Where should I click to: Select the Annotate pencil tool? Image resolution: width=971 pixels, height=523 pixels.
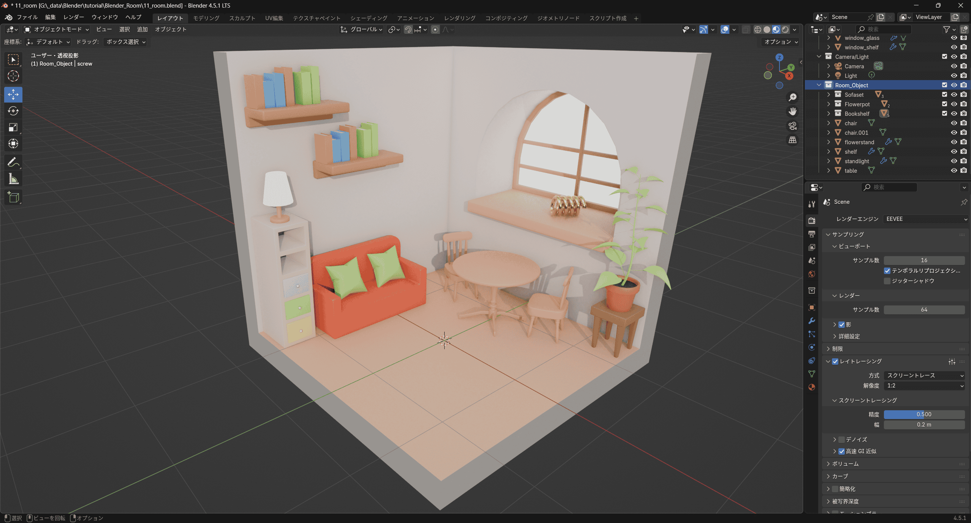[13, 162]
